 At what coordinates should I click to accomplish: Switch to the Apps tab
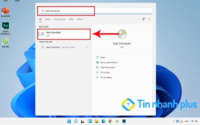click(48, 19)
